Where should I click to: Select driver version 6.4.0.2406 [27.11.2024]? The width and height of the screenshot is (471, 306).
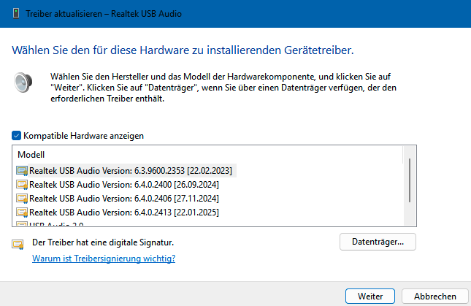[x=124, y=199]
